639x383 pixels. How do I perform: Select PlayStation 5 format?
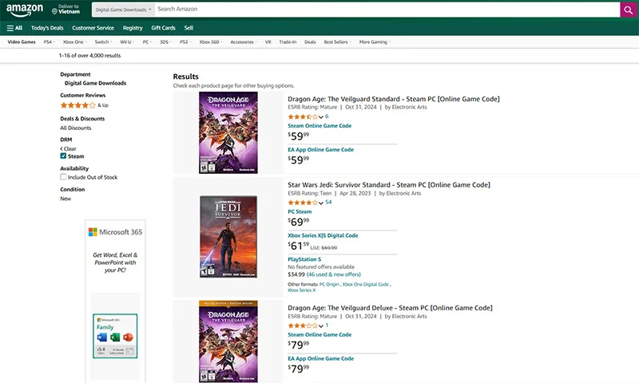(x=304, y=259)
